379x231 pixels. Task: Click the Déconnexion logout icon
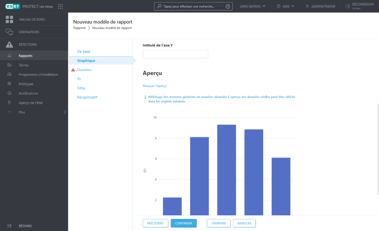pyautogui.click(x=347, y=6)
